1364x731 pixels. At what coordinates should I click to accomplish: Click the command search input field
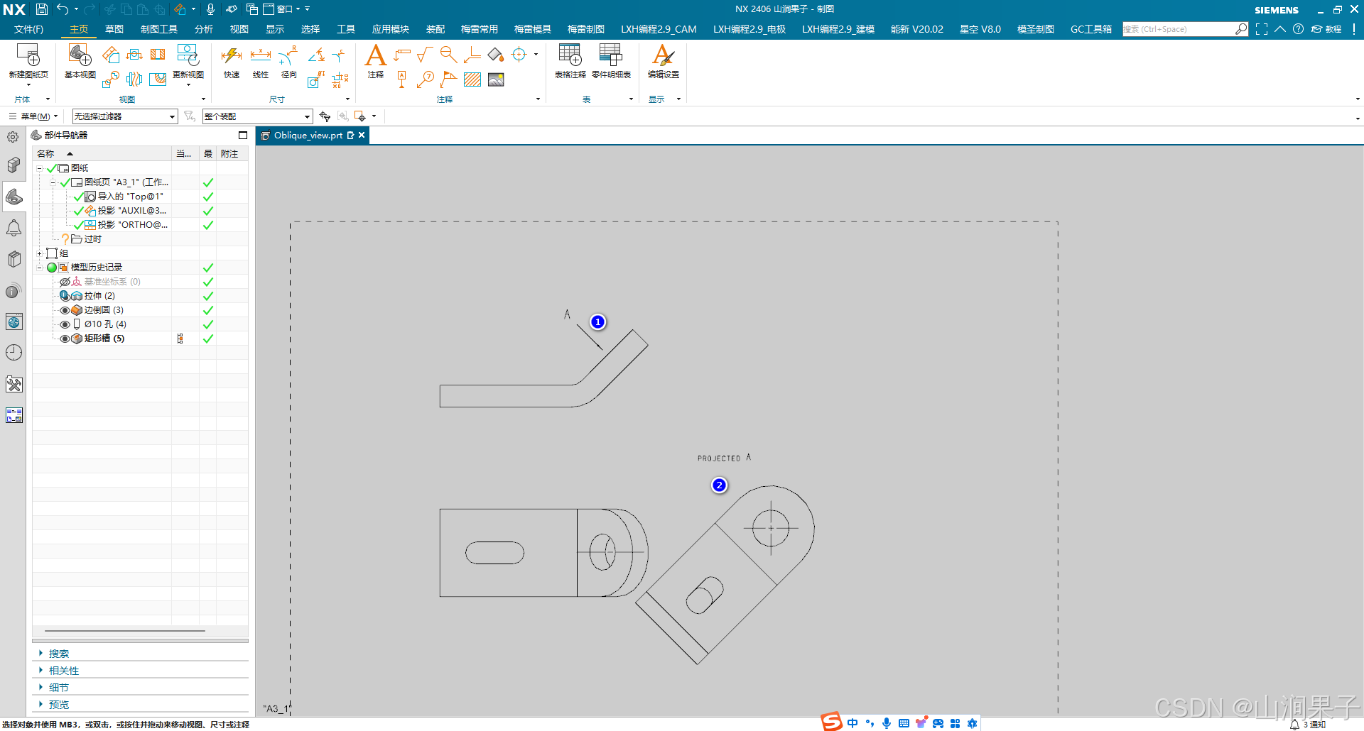(1179, 29)
